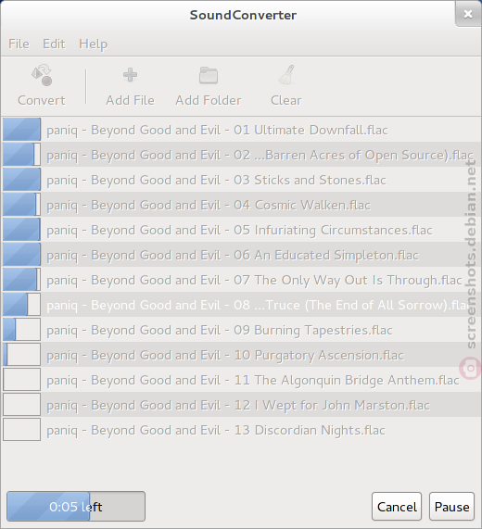This screenshot has height=529, width=482.
Task: Select 12 I Wept for John Marston.flac
Action: 241,405
